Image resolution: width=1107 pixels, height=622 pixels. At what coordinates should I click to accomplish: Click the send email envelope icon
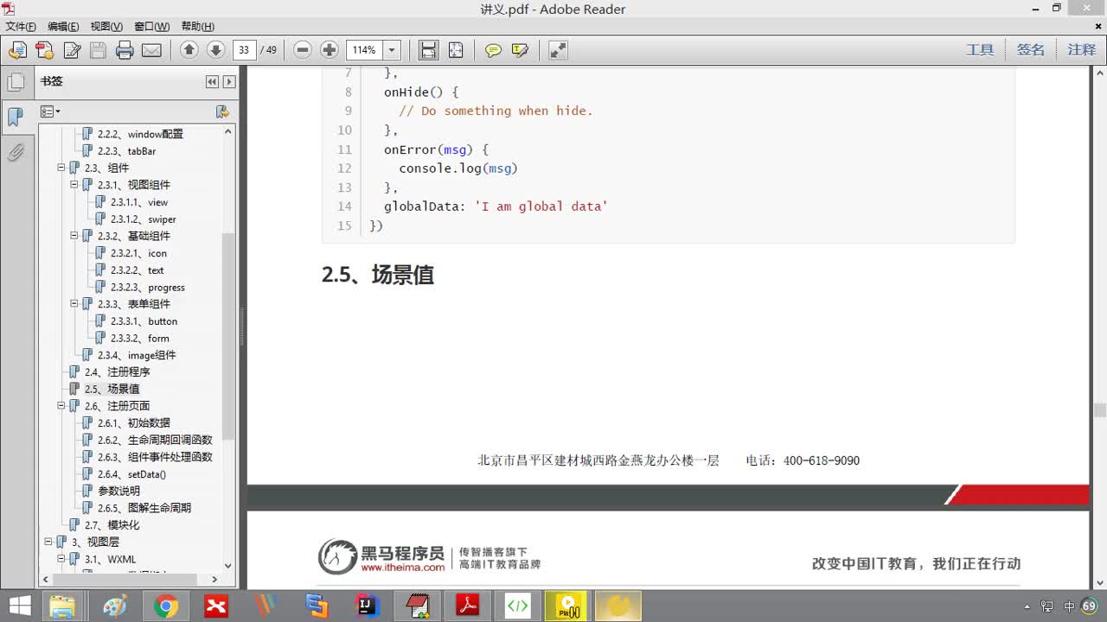coord(151,50)
